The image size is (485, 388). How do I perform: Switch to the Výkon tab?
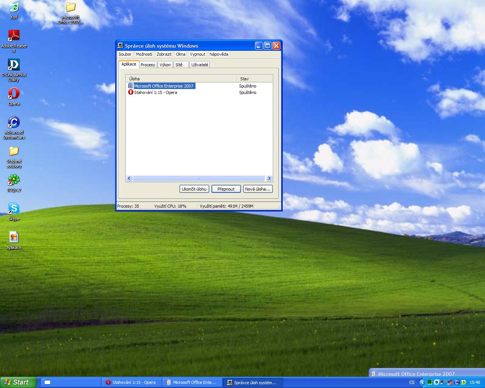pos(165,65)
